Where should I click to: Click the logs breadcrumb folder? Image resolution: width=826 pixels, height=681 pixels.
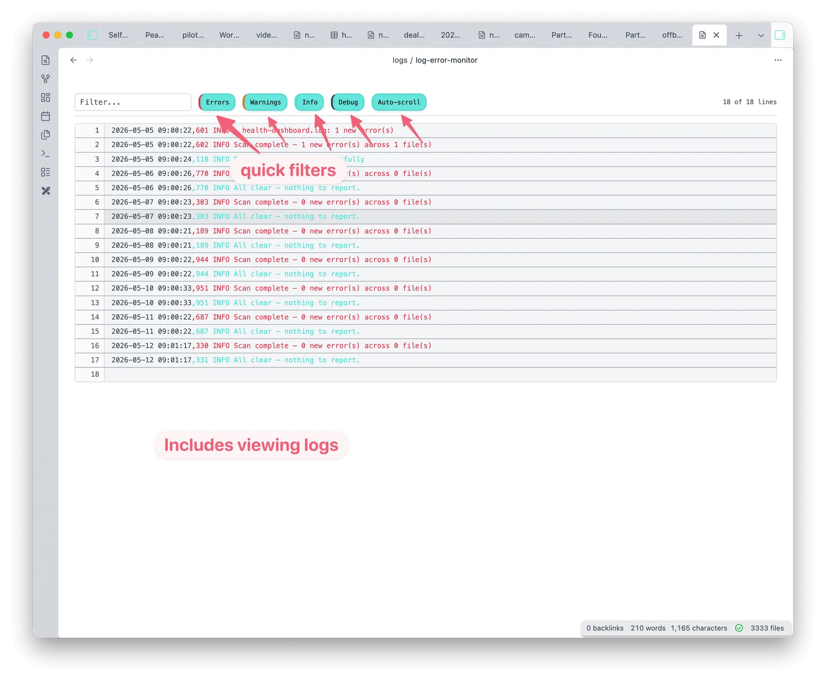[x=400, y=60]
